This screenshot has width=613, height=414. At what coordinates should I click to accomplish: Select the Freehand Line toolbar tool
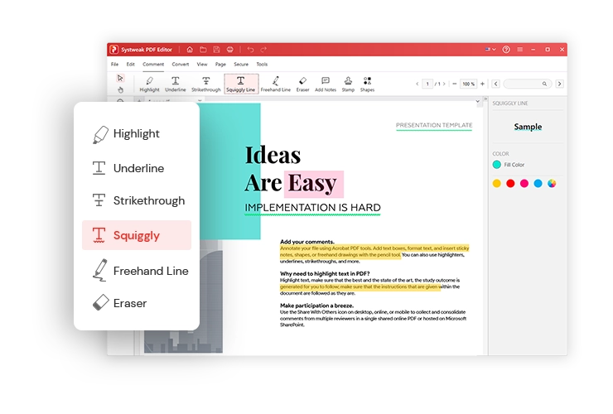coord(276,84)
